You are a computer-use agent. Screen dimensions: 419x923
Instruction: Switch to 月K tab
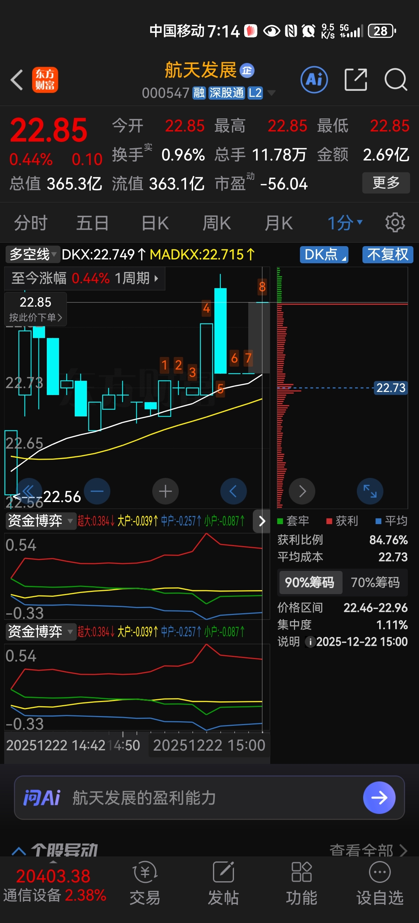click(279, 223)
